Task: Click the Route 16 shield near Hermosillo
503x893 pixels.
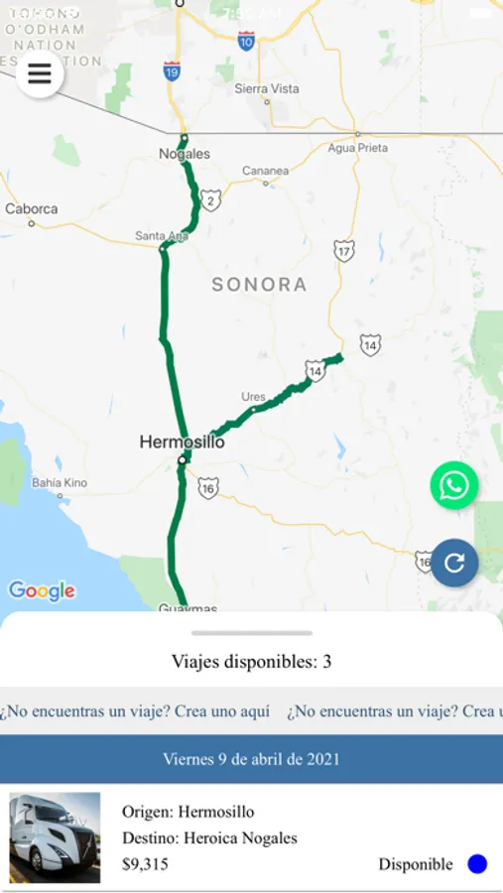Action: point(208,488)
